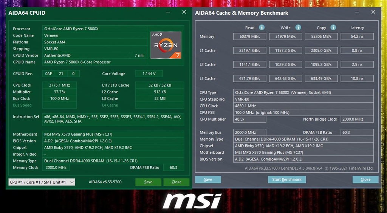
Task: Select the Memory Latency value 54.2 ns
Action: (x=357, y=37)
